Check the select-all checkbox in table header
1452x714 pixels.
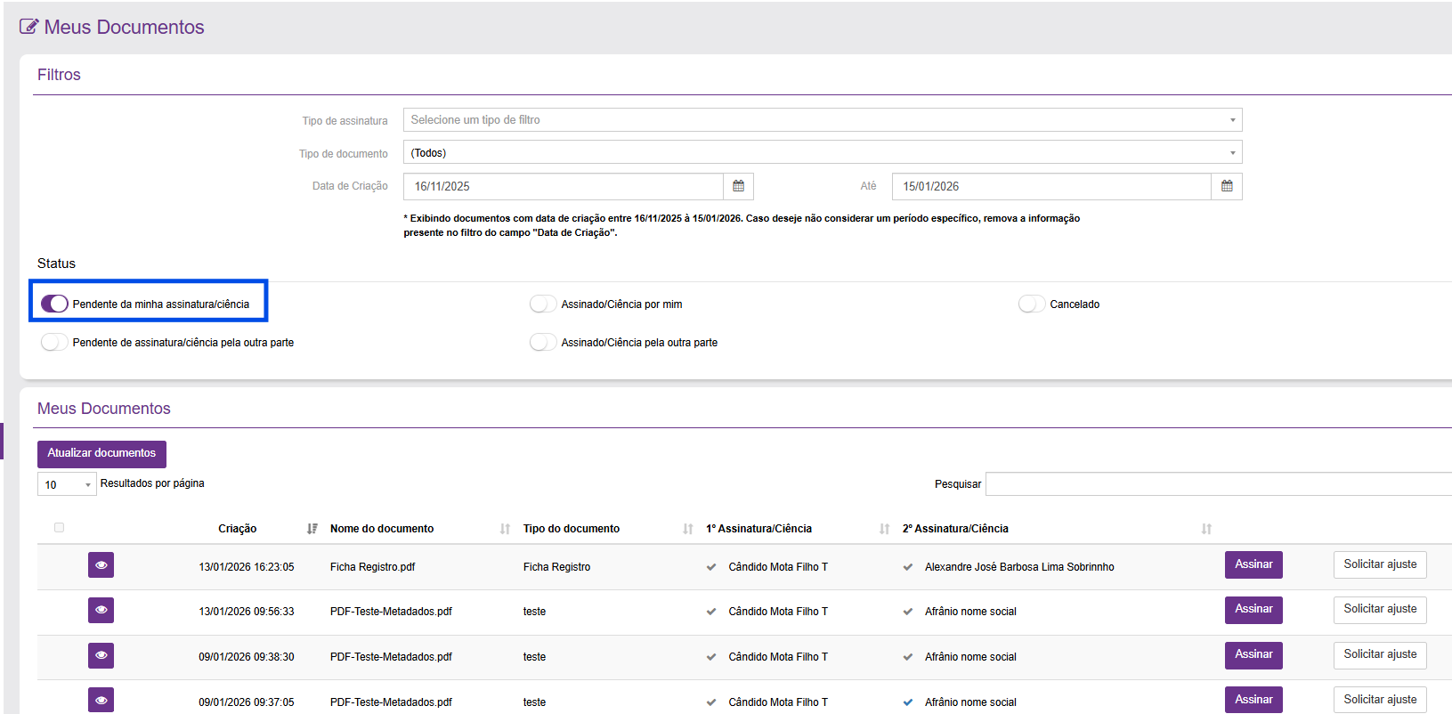[x=59, y=528]
